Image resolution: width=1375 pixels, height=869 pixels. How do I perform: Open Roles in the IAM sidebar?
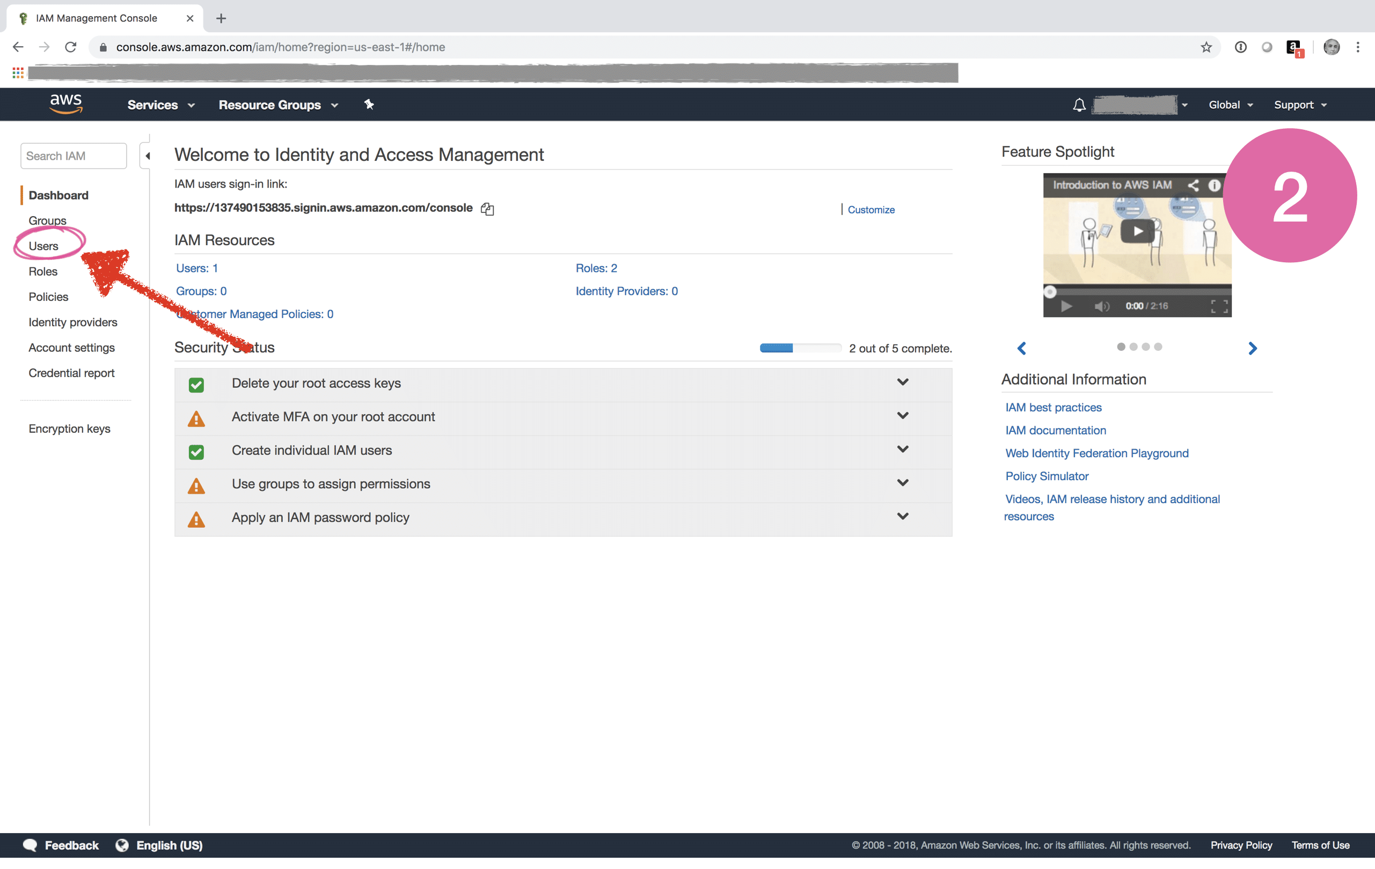point(43,271)
